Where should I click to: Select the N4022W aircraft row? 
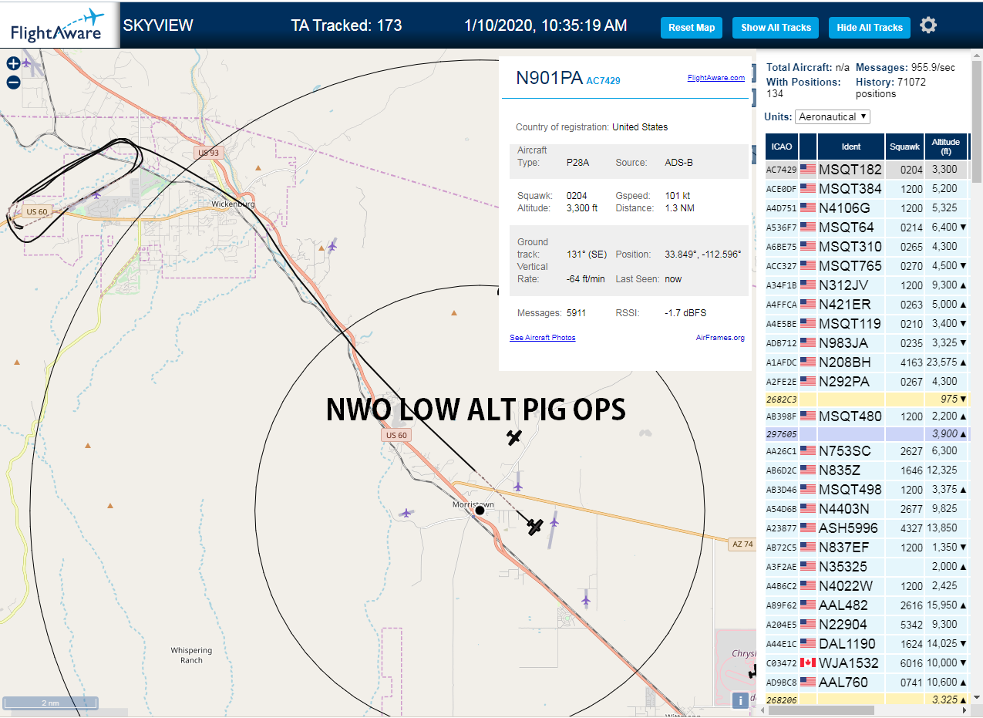pos(867,585)
